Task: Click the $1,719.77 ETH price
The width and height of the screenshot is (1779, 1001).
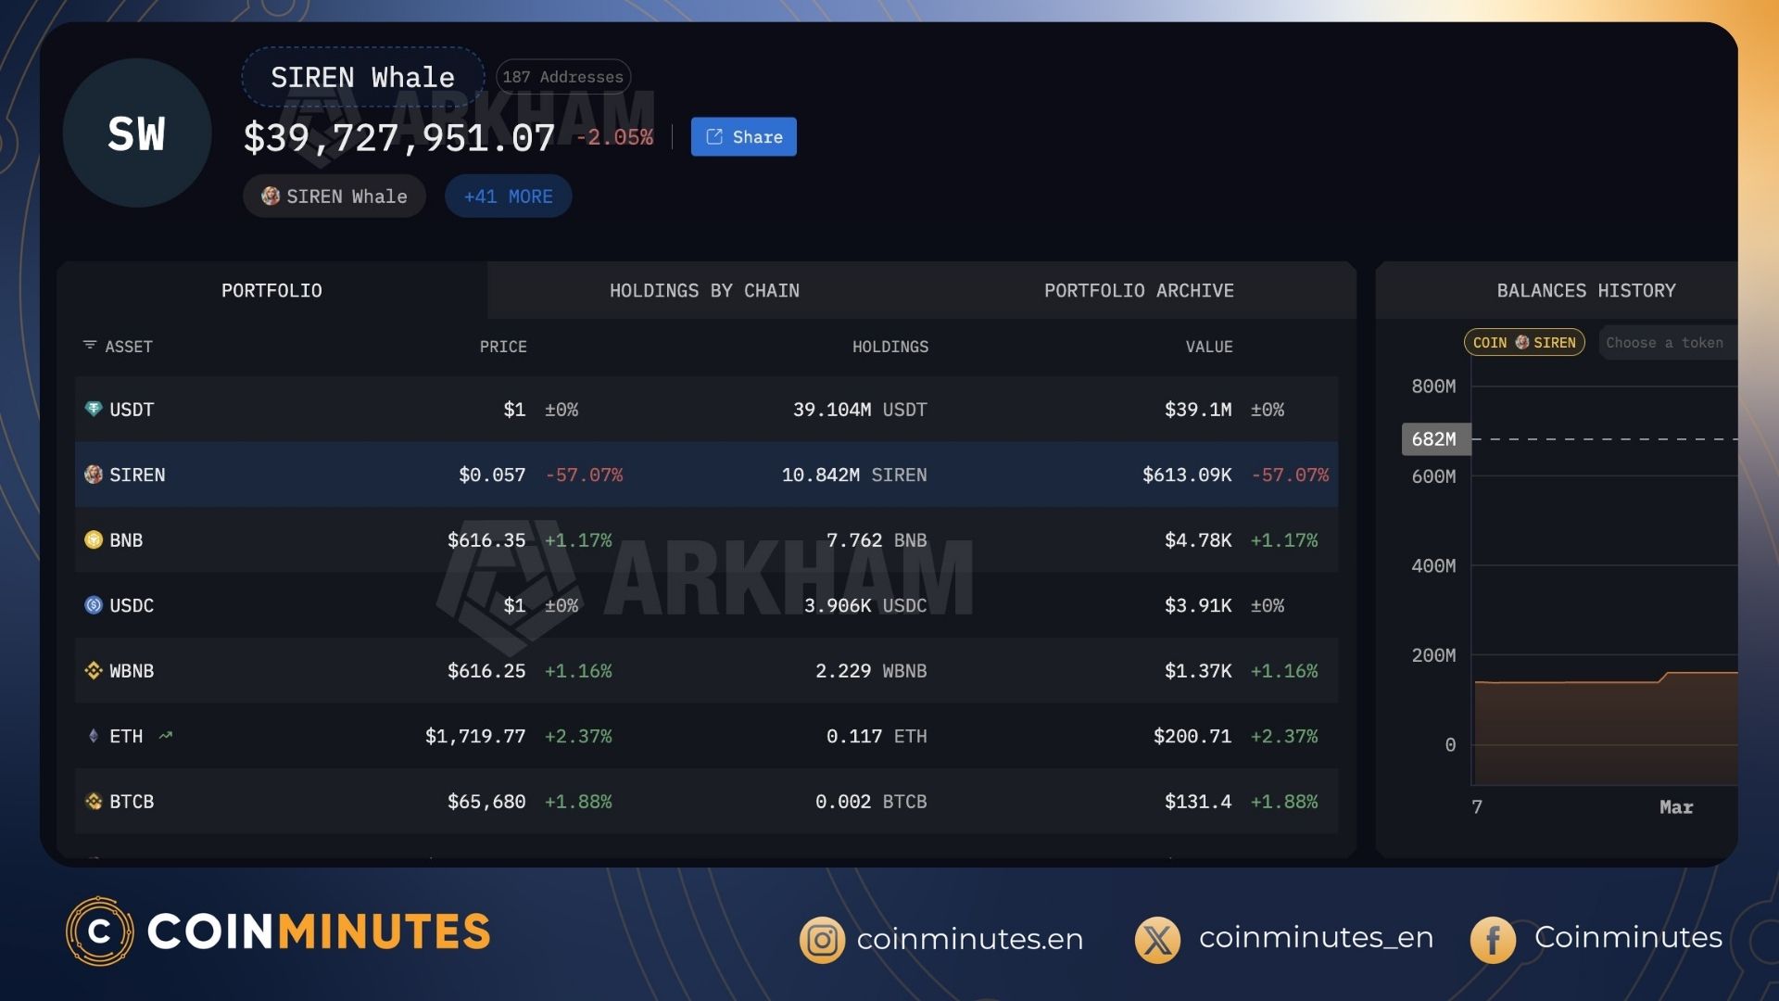Action: pos(475,736)
